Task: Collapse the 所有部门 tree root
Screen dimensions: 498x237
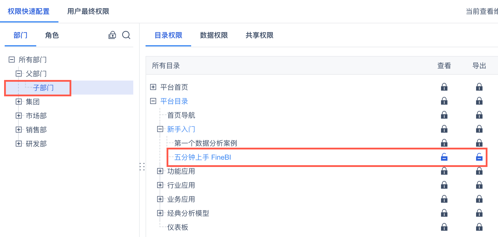Action: [x=12, y=60]
